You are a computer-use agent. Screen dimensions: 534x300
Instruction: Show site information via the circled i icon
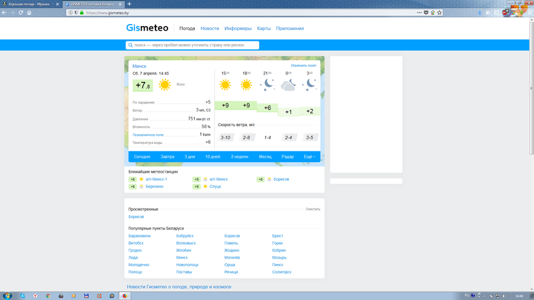pyautogui.click(x=71, y=13)
